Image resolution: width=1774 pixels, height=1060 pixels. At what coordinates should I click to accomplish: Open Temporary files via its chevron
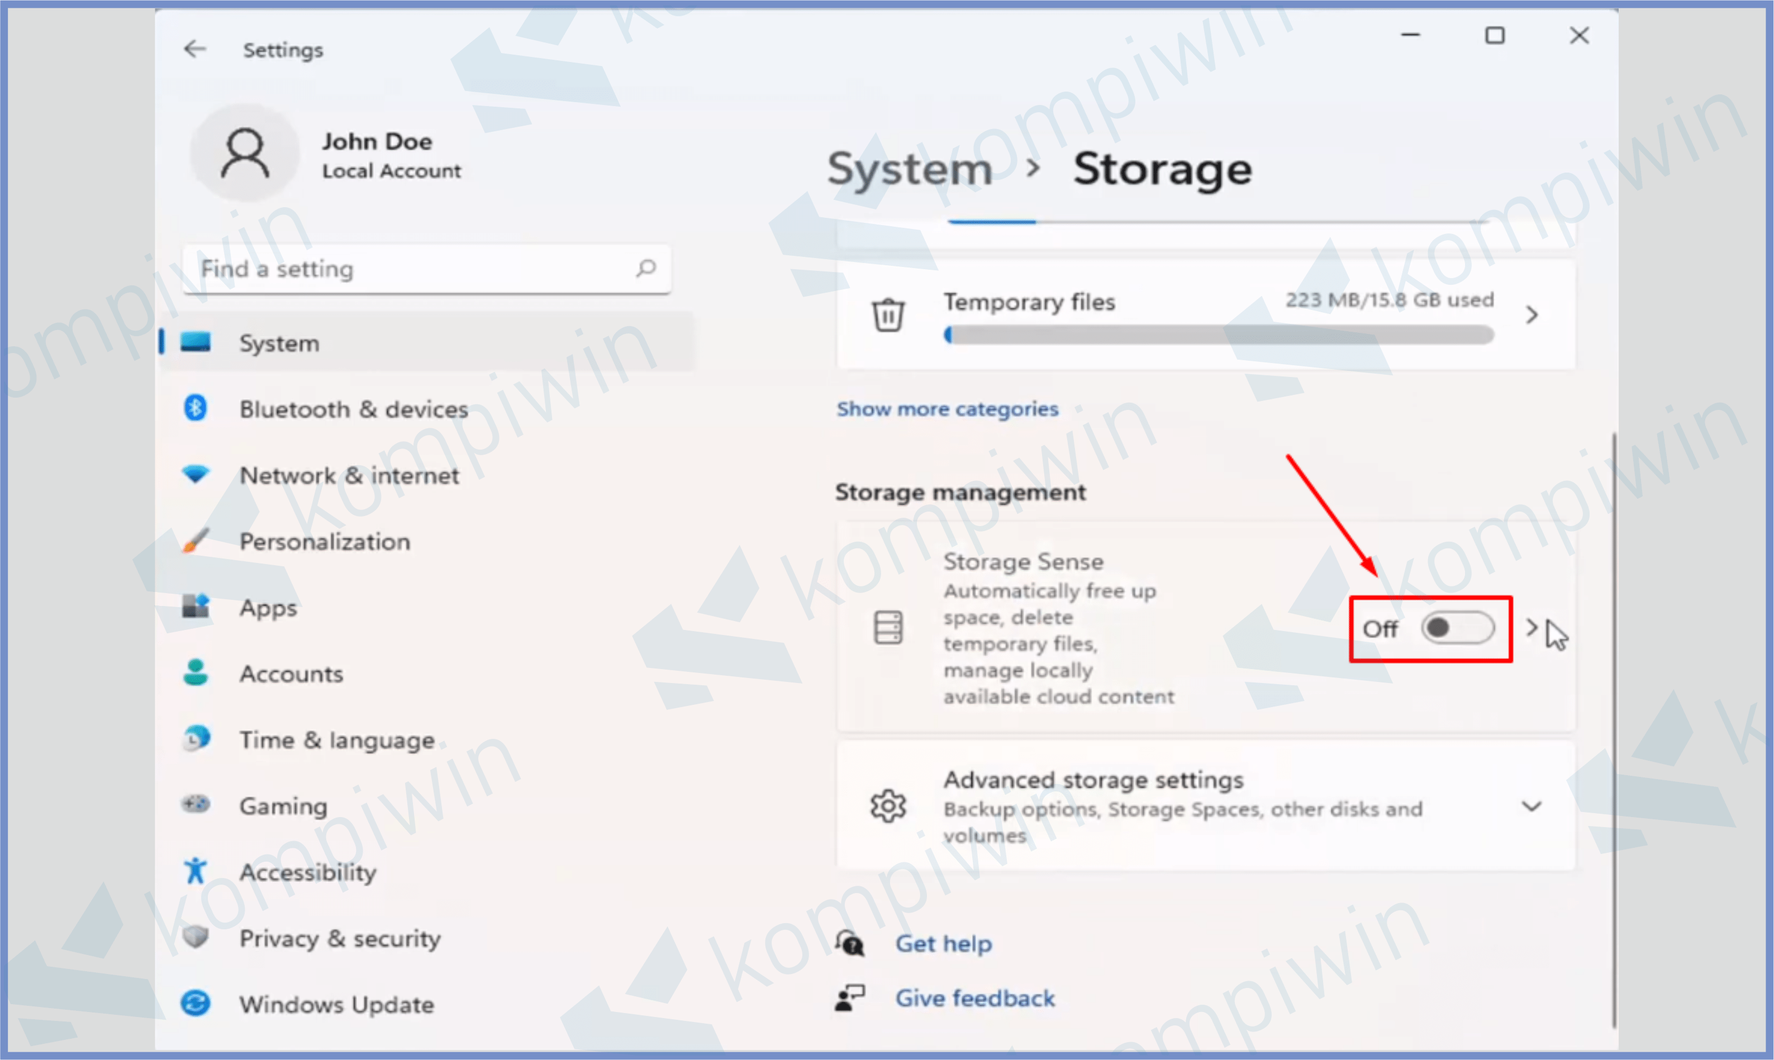tap(1531, 314)
